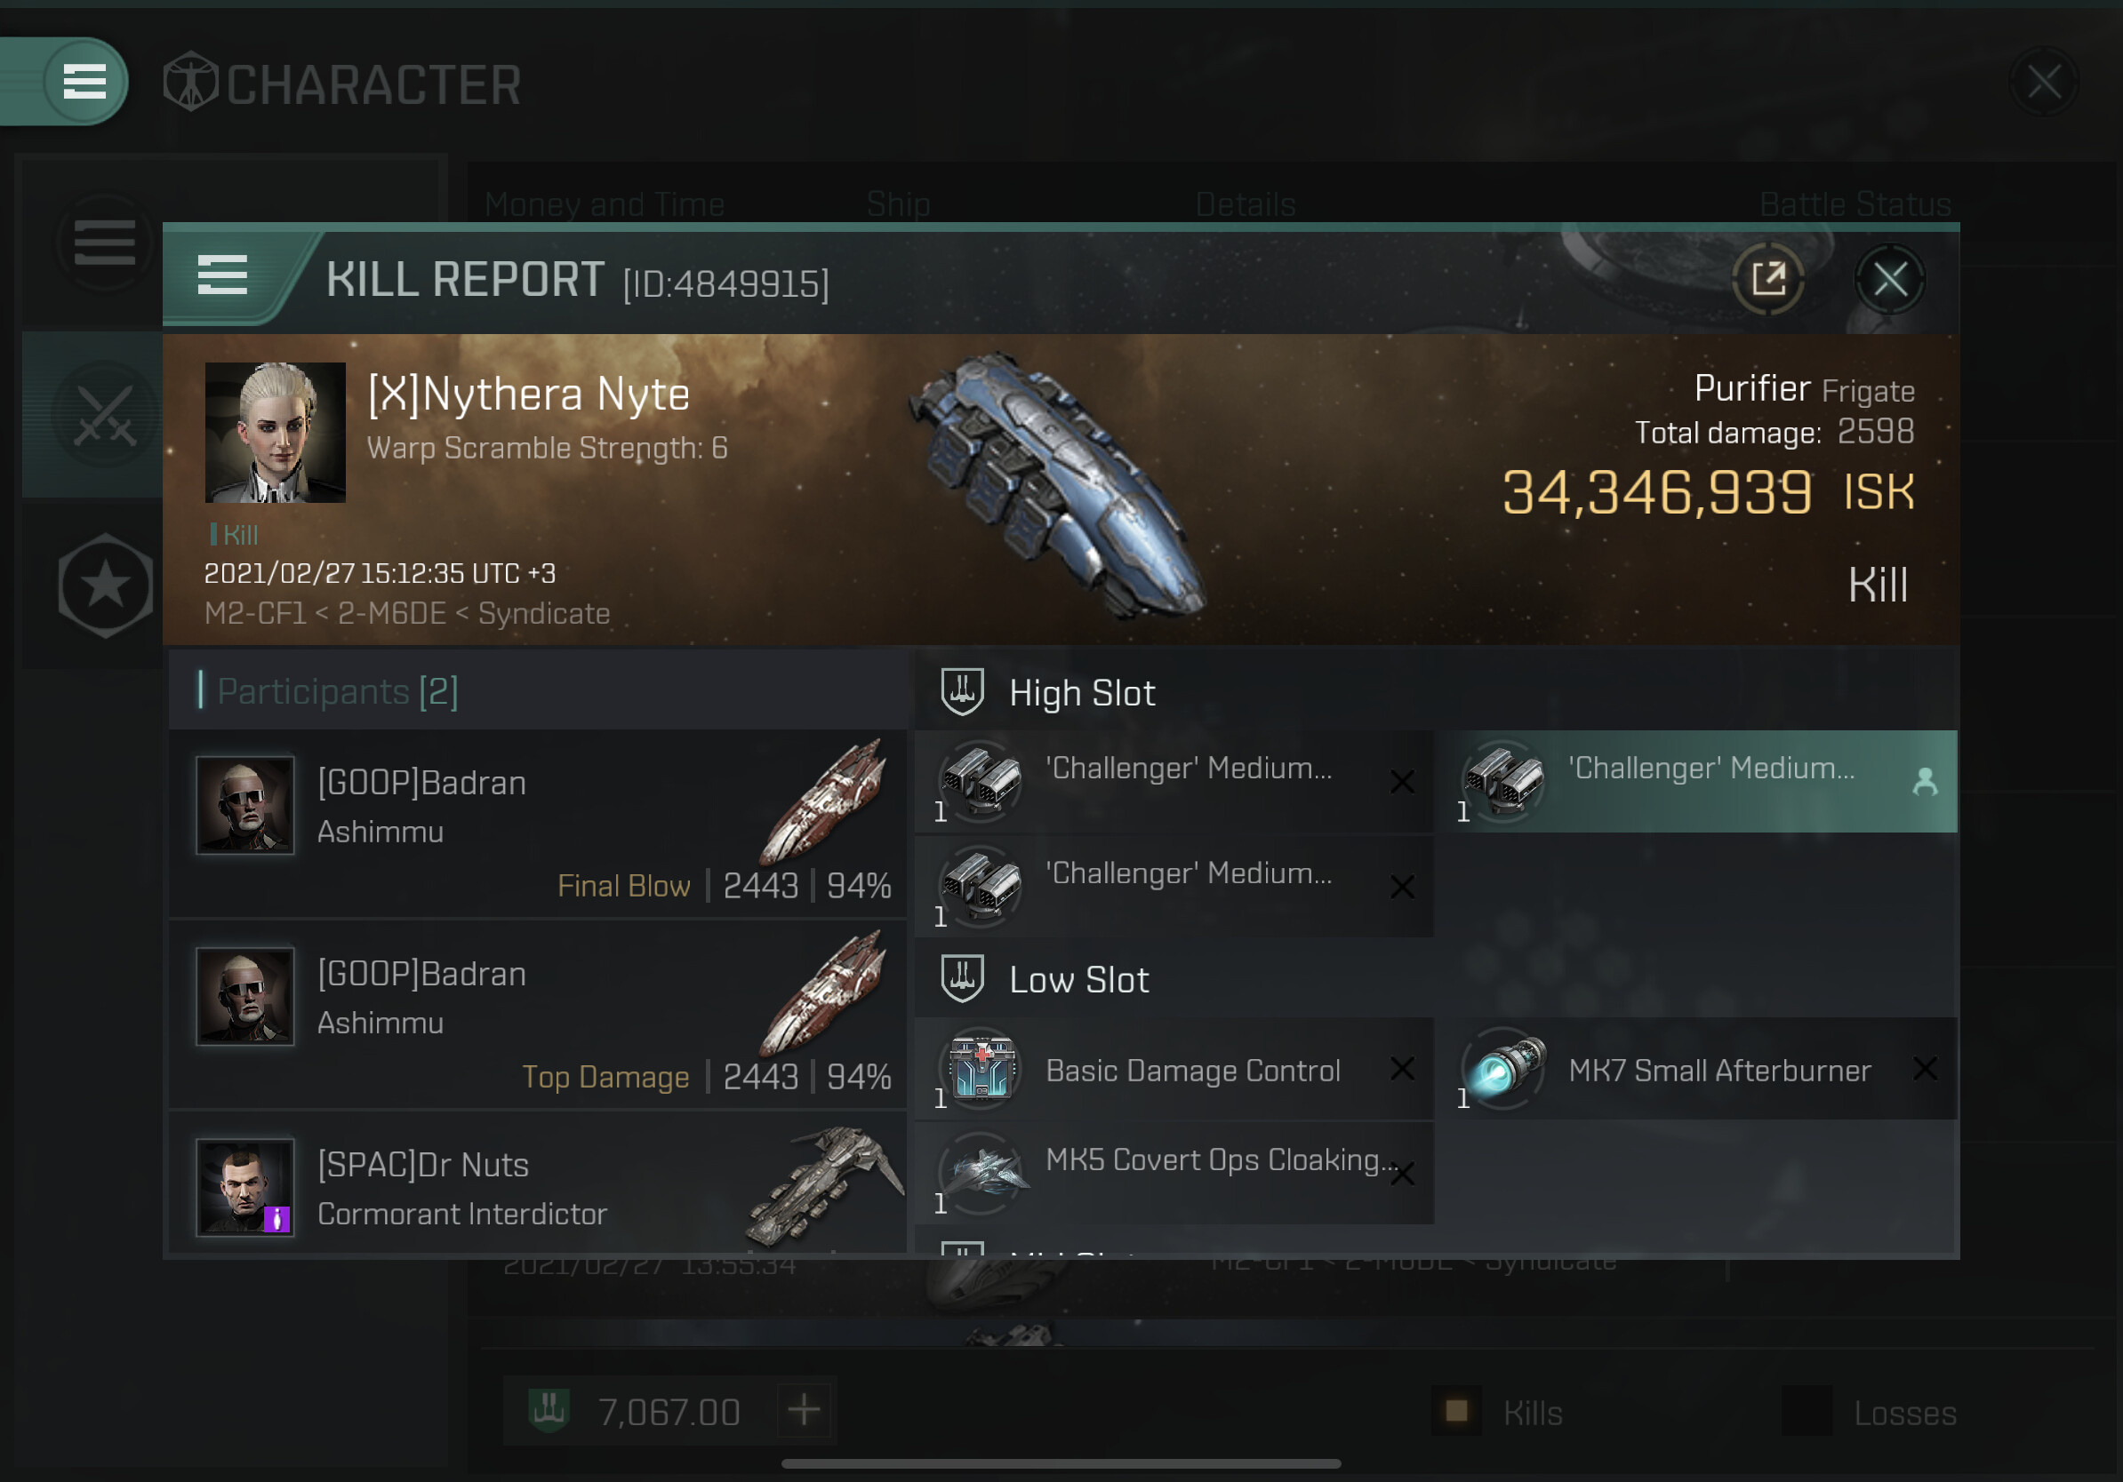Close the Kill Report window

coord(1890,279)
